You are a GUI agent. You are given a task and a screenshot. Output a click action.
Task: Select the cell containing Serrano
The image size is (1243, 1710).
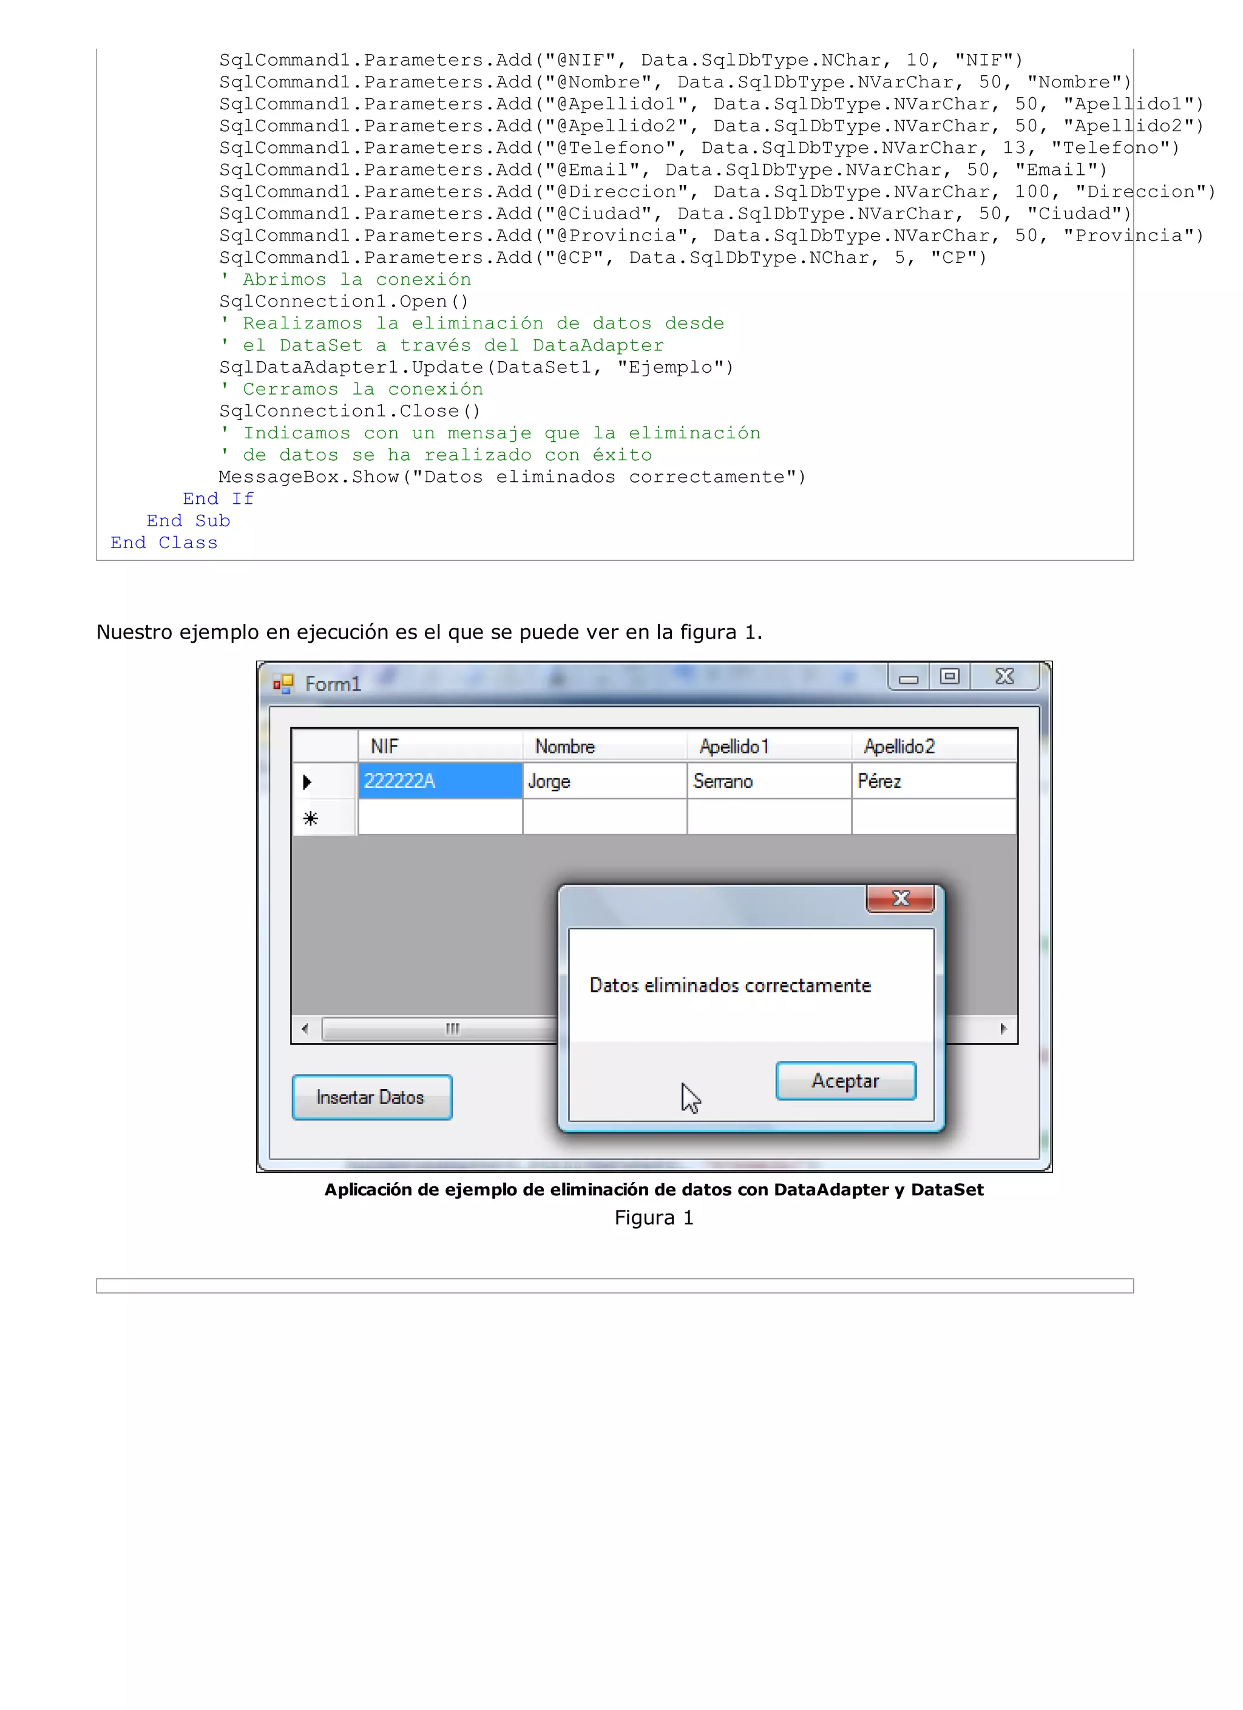[x=769, y=781]
